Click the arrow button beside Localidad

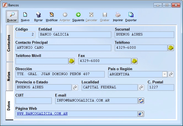[x=141, y=87]
